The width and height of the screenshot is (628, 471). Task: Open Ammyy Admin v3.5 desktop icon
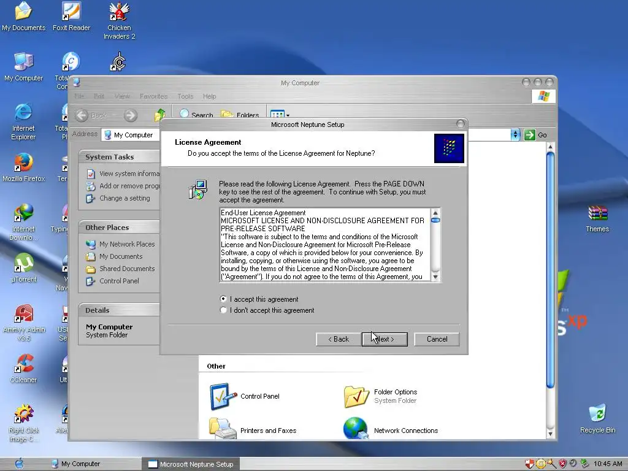[23, 323]
